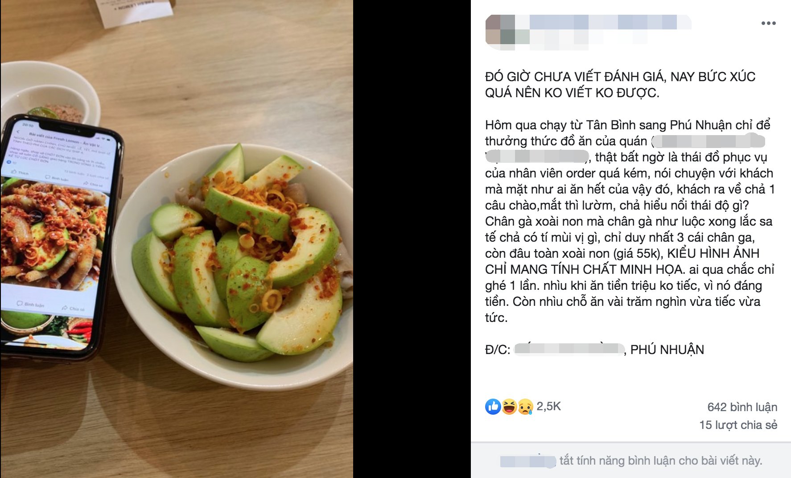Click the blurred address before PHÚ NHUẬN
Screen dimensions: 791x478
click(569, 350)
